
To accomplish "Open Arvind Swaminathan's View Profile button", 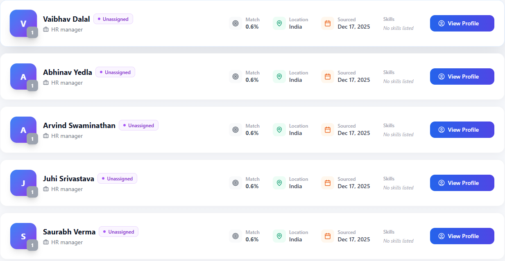I will click(x=462, y=130).
